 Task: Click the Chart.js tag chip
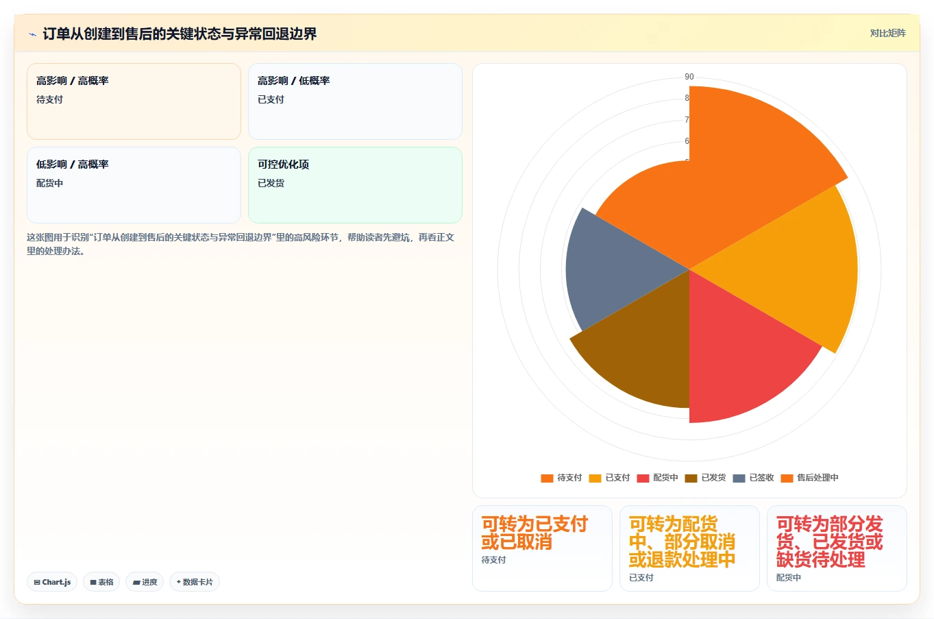(52, 582)
